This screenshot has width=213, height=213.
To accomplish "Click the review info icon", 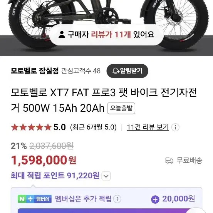I will [175, 127].
